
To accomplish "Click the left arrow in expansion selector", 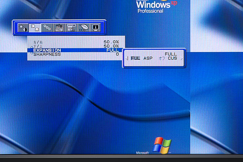I will (126, 58).
